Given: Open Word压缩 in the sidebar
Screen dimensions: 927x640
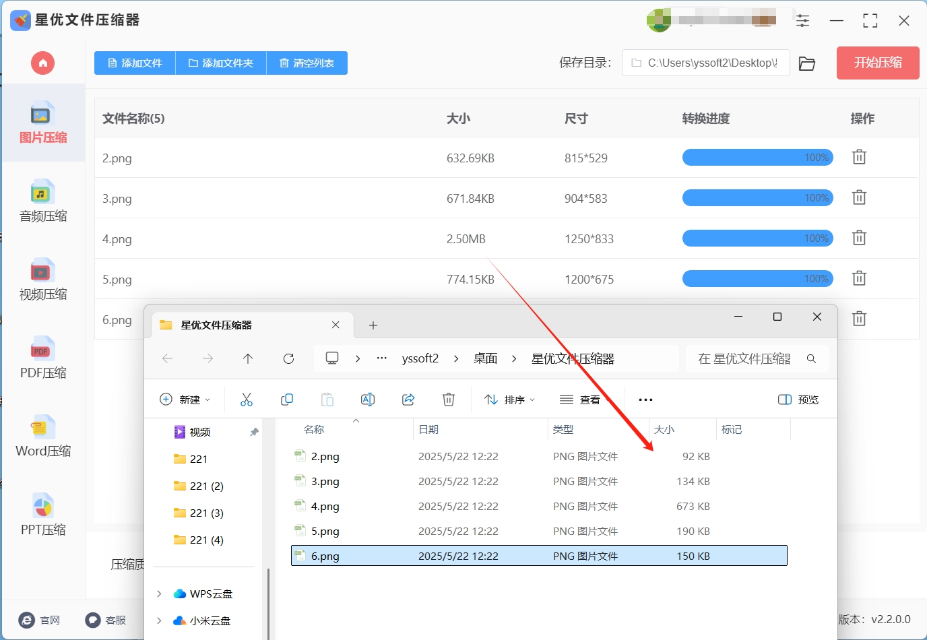Looking at the screenshot, I should (x=43, y=436).
